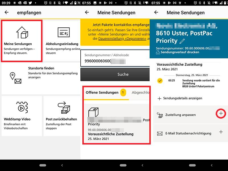This screenshot has width=228, height=171.
Task: Click the Zustellung anpassen delivery icon
Action: (160, 114)
